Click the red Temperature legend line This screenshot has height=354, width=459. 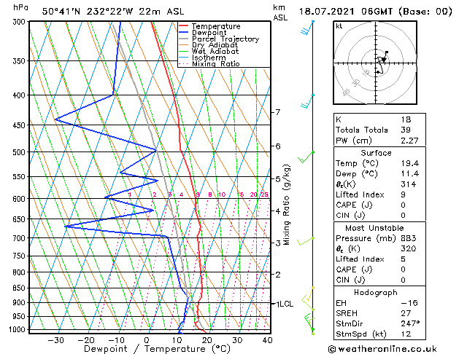pos(183,26)
